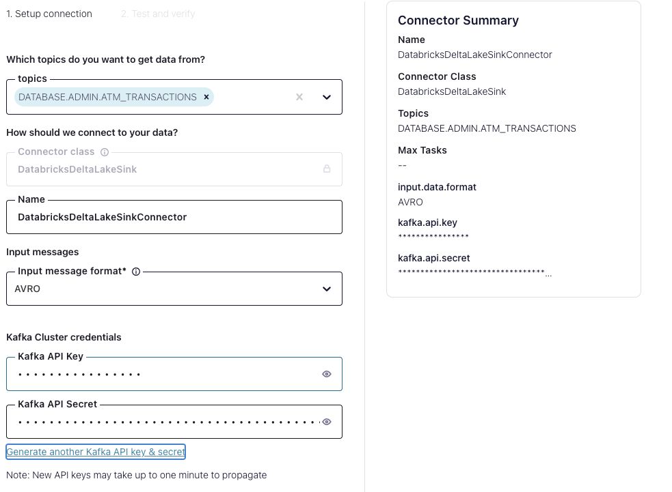672x492 pixels.
Task: Show info about Connector class
Action: point(105,152)
